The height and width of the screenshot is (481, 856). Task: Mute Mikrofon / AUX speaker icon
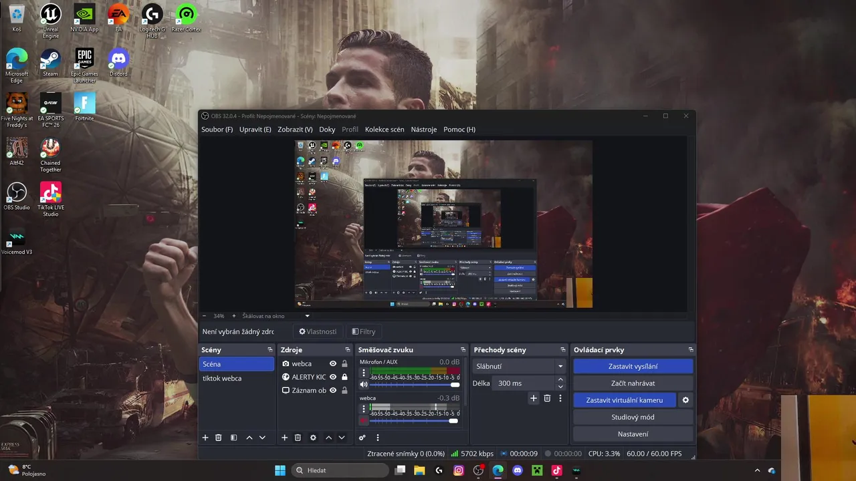click(x=364, y=385)
